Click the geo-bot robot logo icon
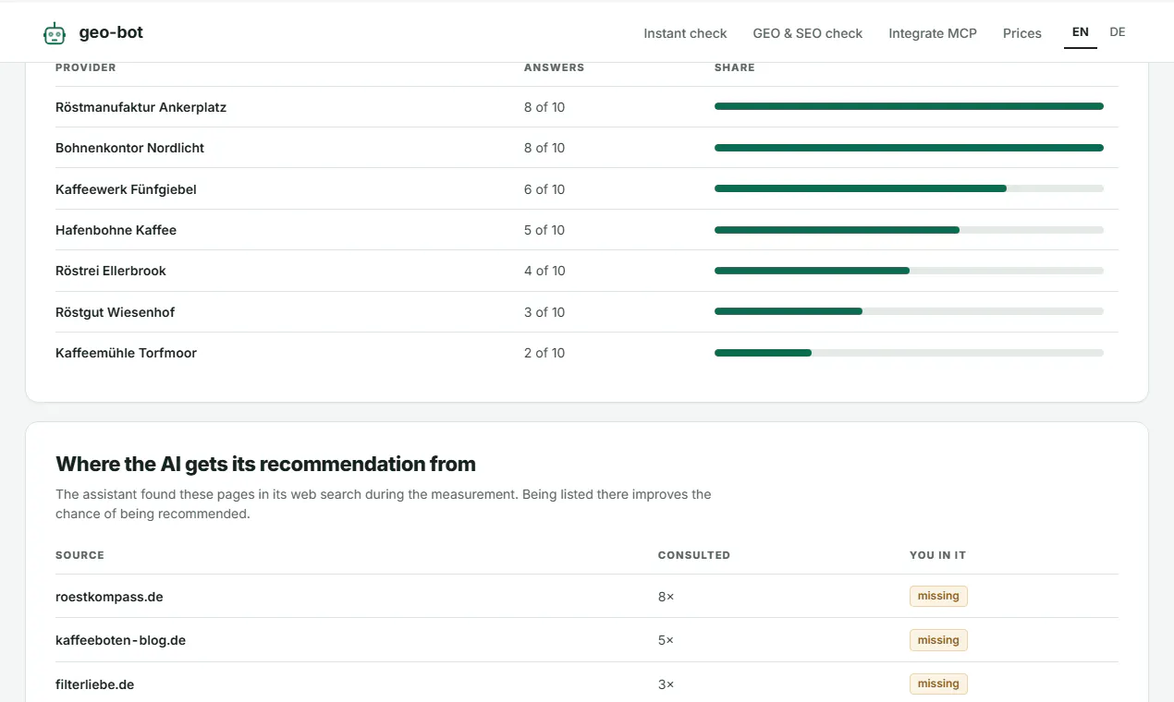This screenshot has width=1174, height=702. (55, 33)
